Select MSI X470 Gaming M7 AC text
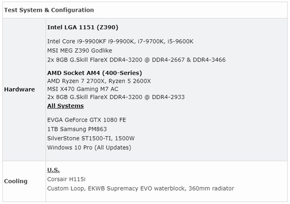Image resolution: width=290 pixels, height=204 pixels. (83, 89)
